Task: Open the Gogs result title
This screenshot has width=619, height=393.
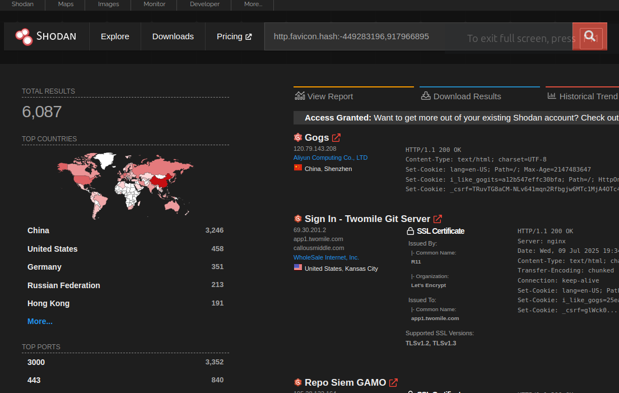Action: pyautogui.click(x=317, y=137)
